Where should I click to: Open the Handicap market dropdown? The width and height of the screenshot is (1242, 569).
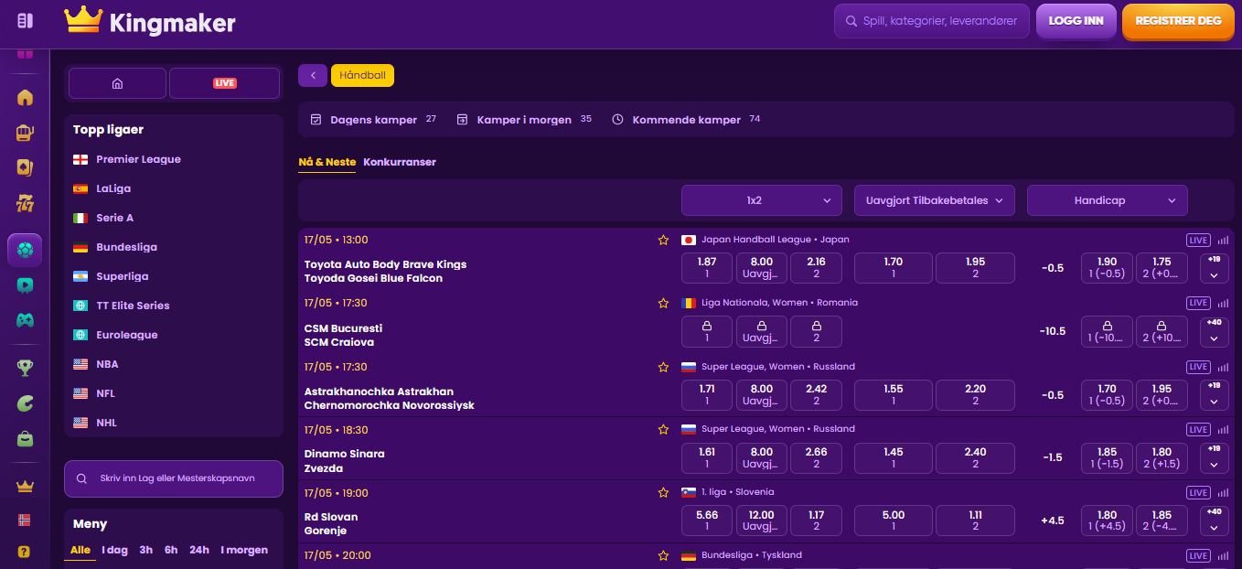tap(1108, 200)
